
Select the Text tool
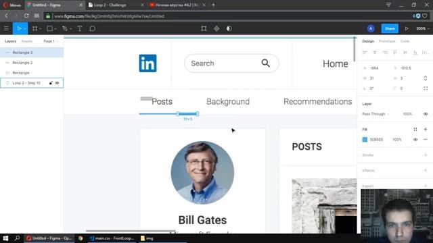tap(80, 28)
